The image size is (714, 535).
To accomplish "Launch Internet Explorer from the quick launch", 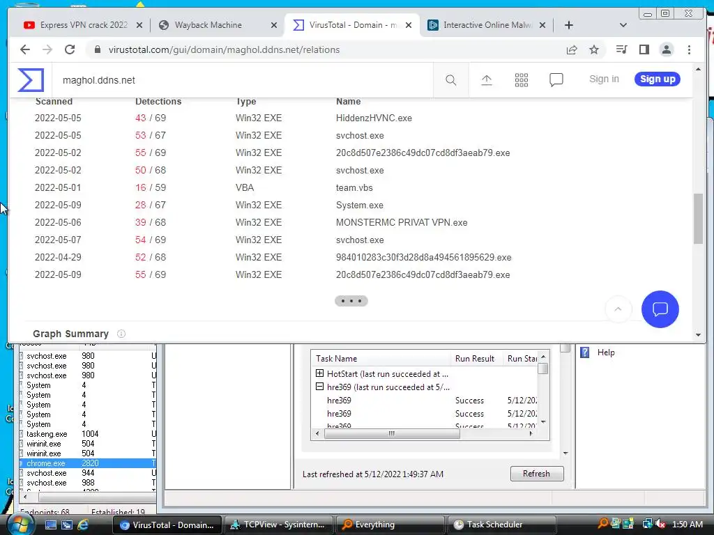I will pyautogui.click(x=83, y=525).
